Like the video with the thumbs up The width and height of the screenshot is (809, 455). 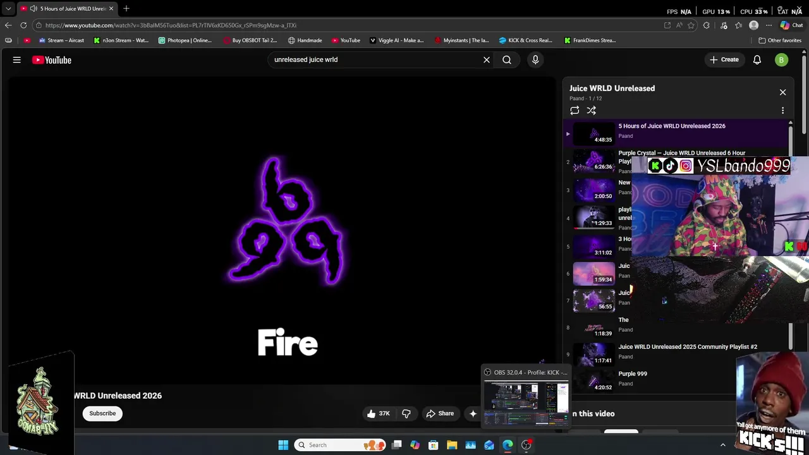(378, 413)
